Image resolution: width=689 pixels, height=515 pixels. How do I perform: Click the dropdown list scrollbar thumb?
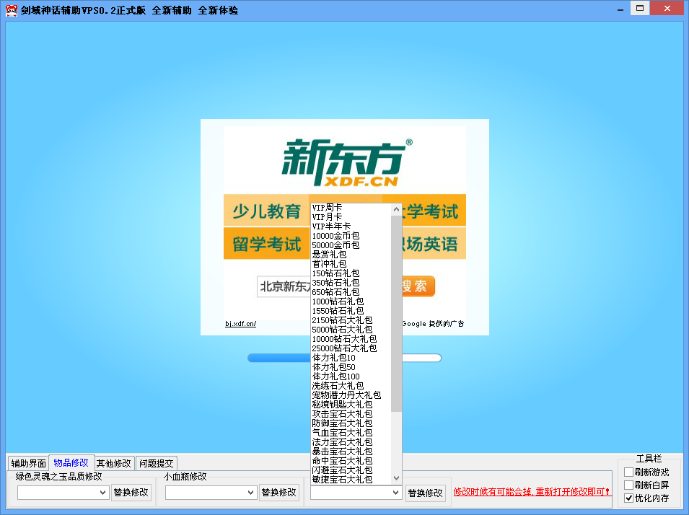click(x=396, y=314)
